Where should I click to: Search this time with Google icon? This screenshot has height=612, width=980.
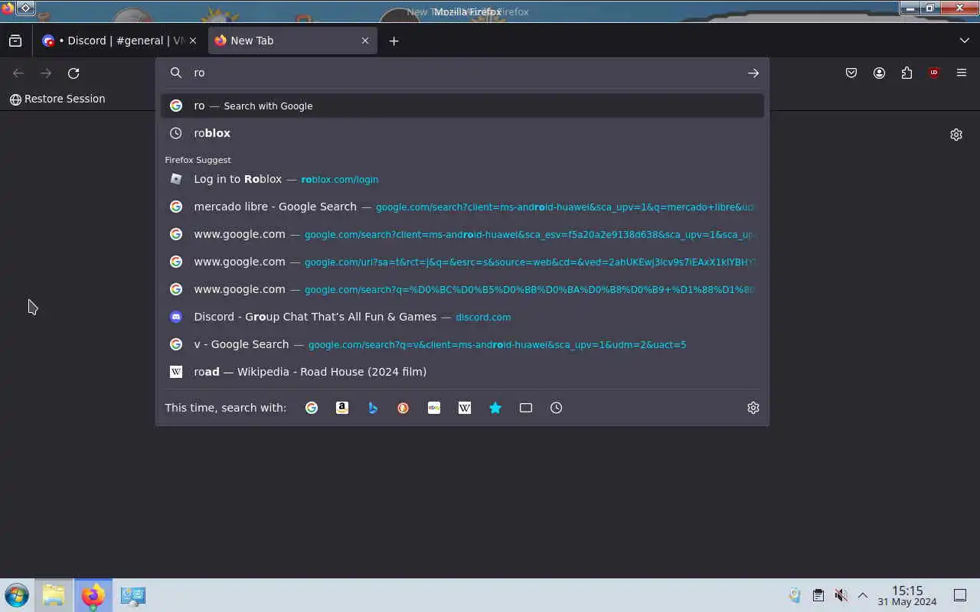click(x=312, y=408)
